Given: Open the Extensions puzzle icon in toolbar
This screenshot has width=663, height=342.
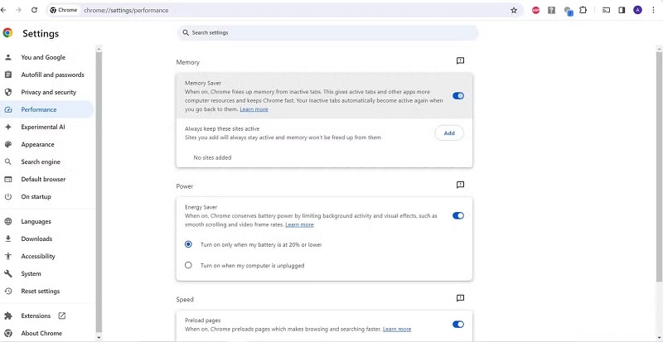Looking at the screenshot, I should click(583, 10).
